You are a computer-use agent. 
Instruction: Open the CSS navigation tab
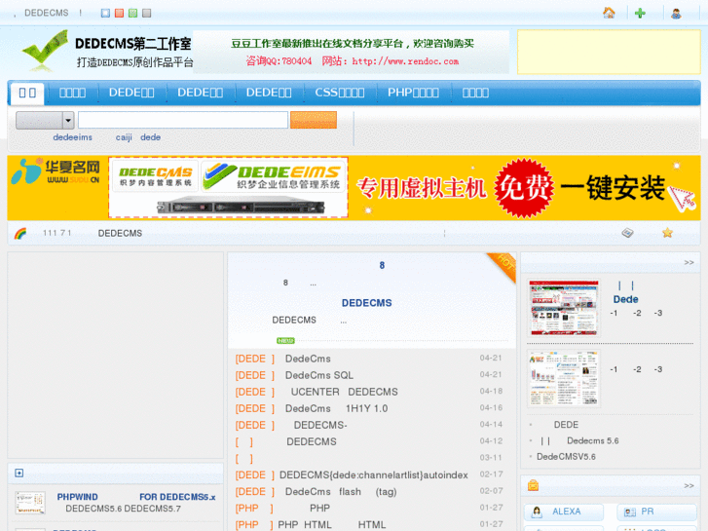pyautogui.click(x=340, y=94)
